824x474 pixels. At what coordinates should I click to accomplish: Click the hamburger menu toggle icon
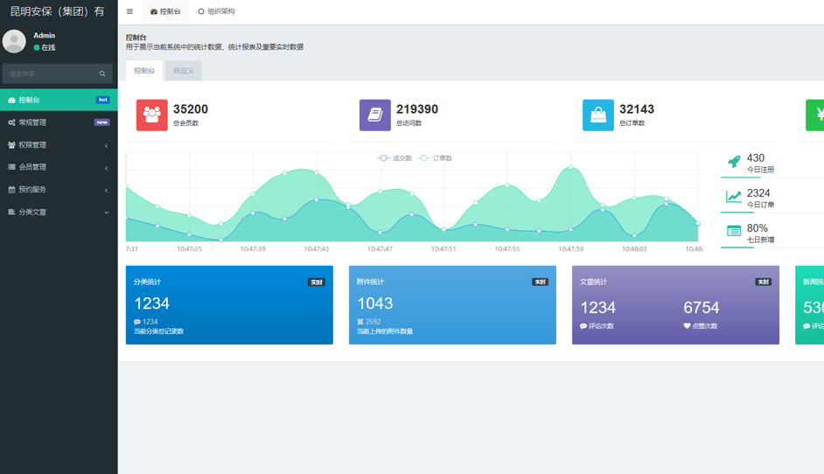pos(129,11)
